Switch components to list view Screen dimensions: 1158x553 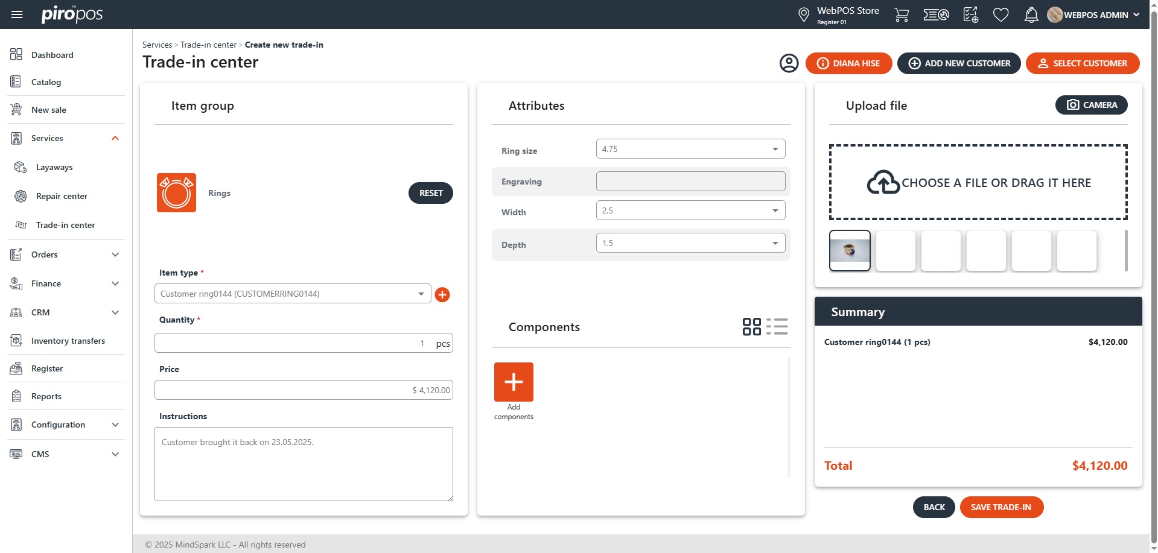[777, 327]
